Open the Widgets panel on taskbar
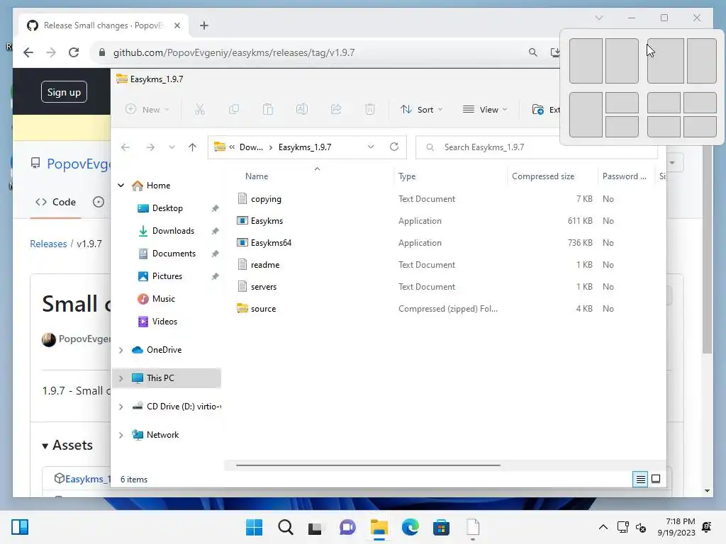This screenshot has height=544, width=726. click(20, 527)
